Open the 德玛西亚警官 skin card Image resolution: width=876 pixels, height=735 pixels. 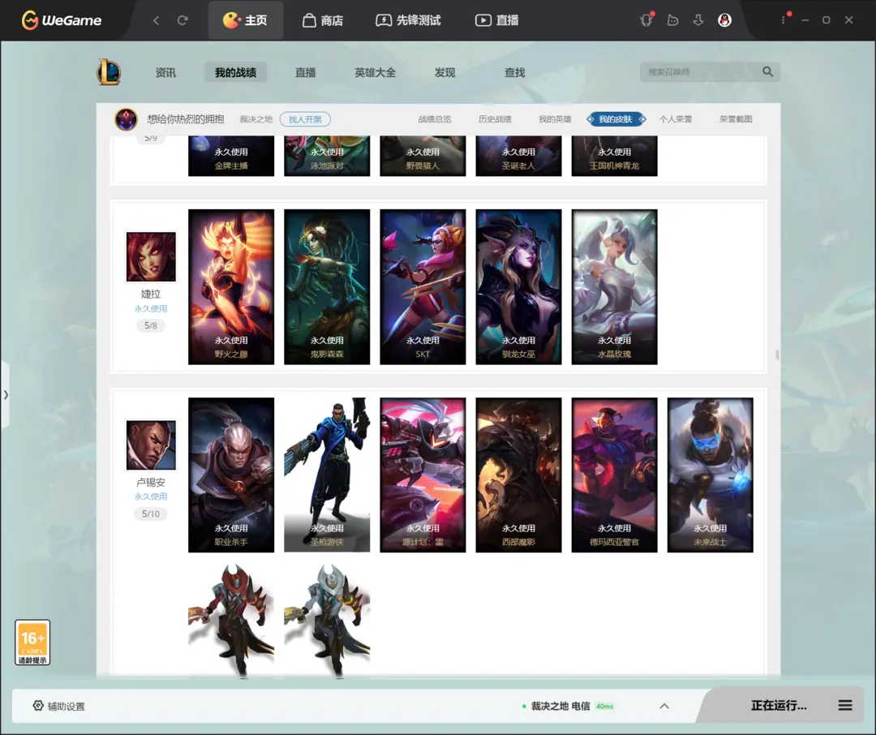click(x=615, y=475)
